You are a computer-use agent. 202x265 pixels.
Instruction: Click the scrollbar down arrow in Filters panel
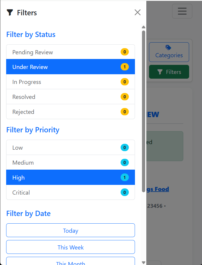tap(143, 262)
